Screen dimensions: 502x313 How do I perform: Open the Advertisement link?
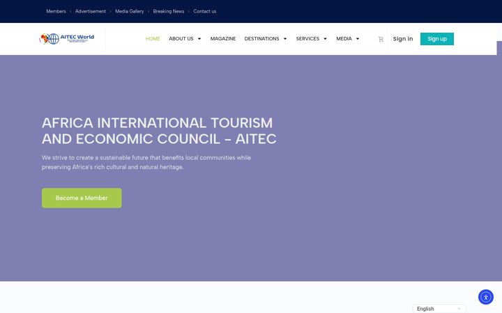click(90, 11)
